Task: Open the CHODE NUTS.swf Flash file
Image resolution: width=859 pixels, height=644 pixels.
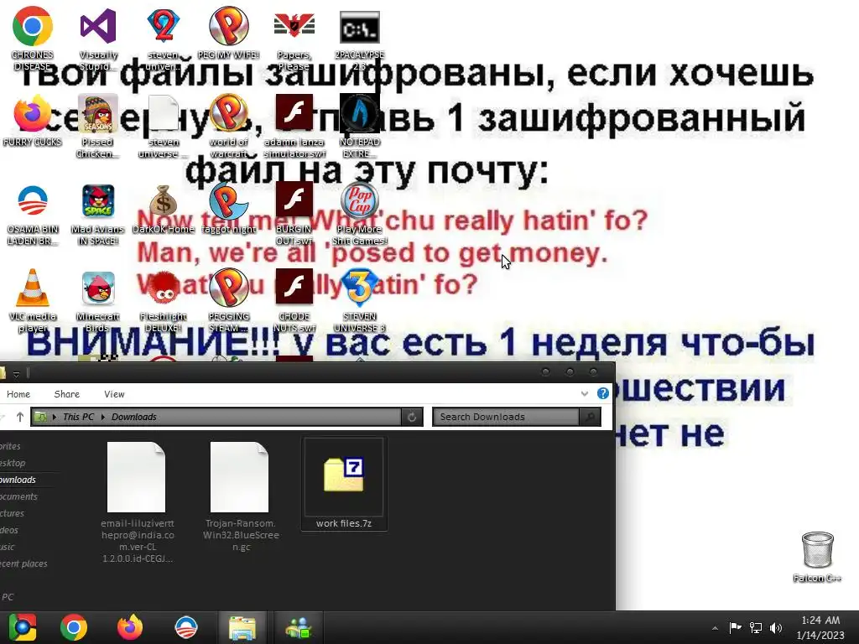Action: [294, 287]
